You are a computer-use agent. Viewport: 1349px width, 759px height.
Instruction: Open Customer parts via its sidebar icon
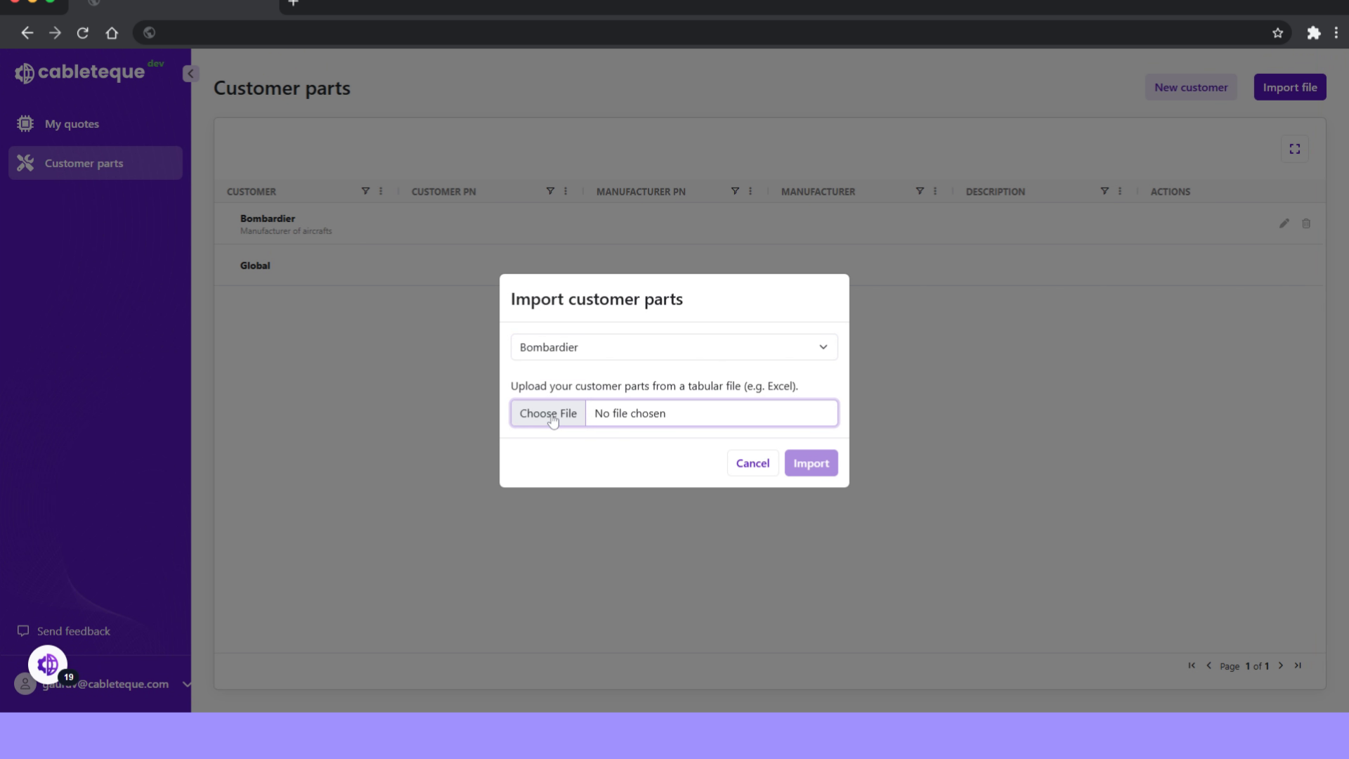point(25,162)
